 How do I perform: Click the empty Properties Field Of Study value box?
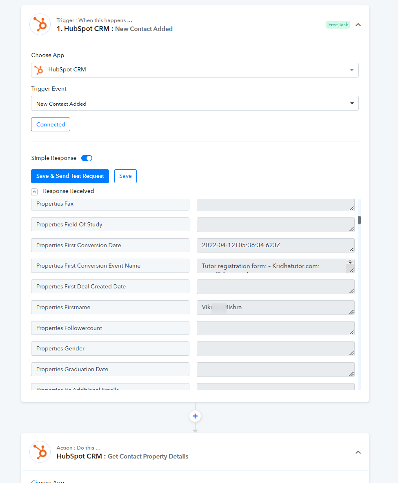point(276,224)
